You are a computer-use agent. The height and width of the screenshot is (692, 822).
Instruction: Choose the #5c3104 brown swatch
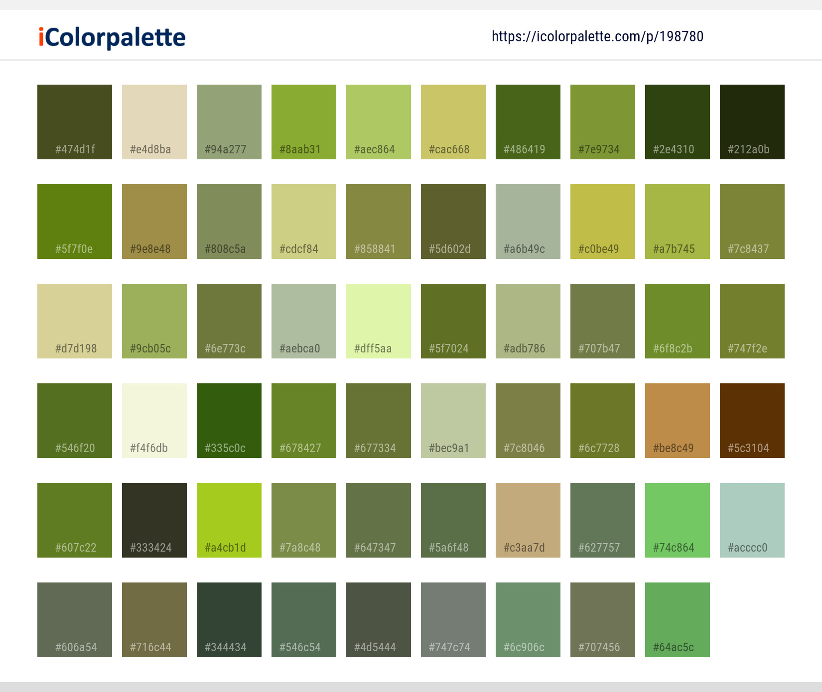tap(752, 421)
